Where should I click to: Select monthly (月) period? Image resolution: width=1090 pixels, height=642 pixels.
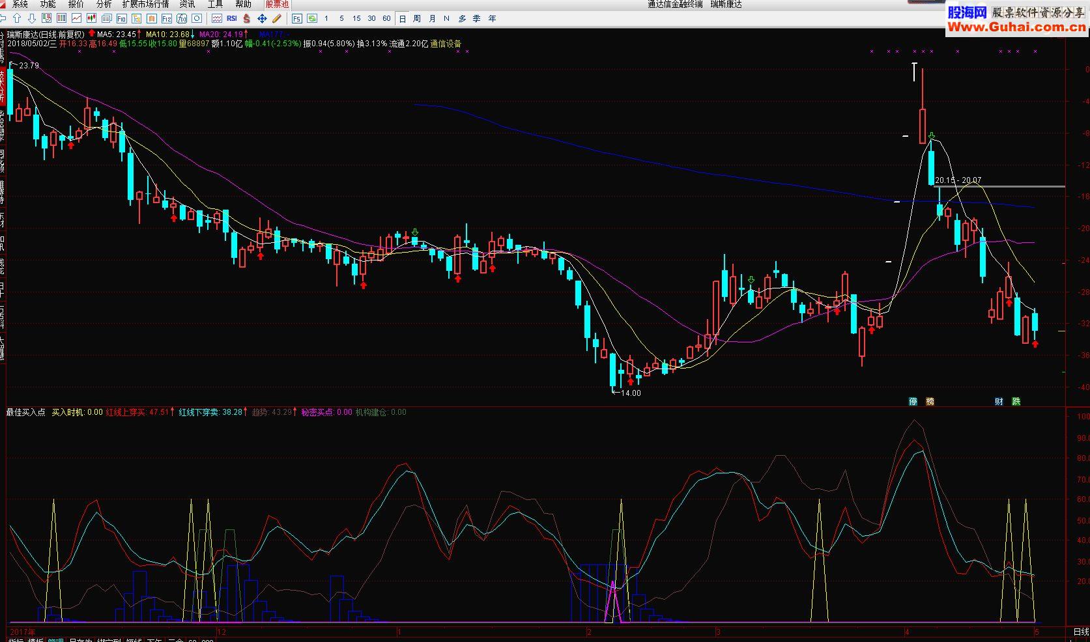pos(432,19)
